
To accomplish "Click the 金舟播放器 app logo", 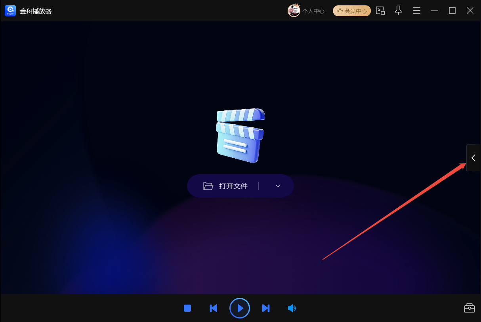I will pos(10,11).
